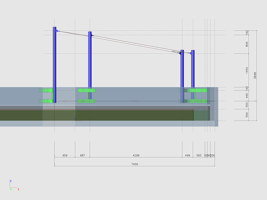Select the 500 vertical dimension label
267x200 pixels.
pos(247,115)
